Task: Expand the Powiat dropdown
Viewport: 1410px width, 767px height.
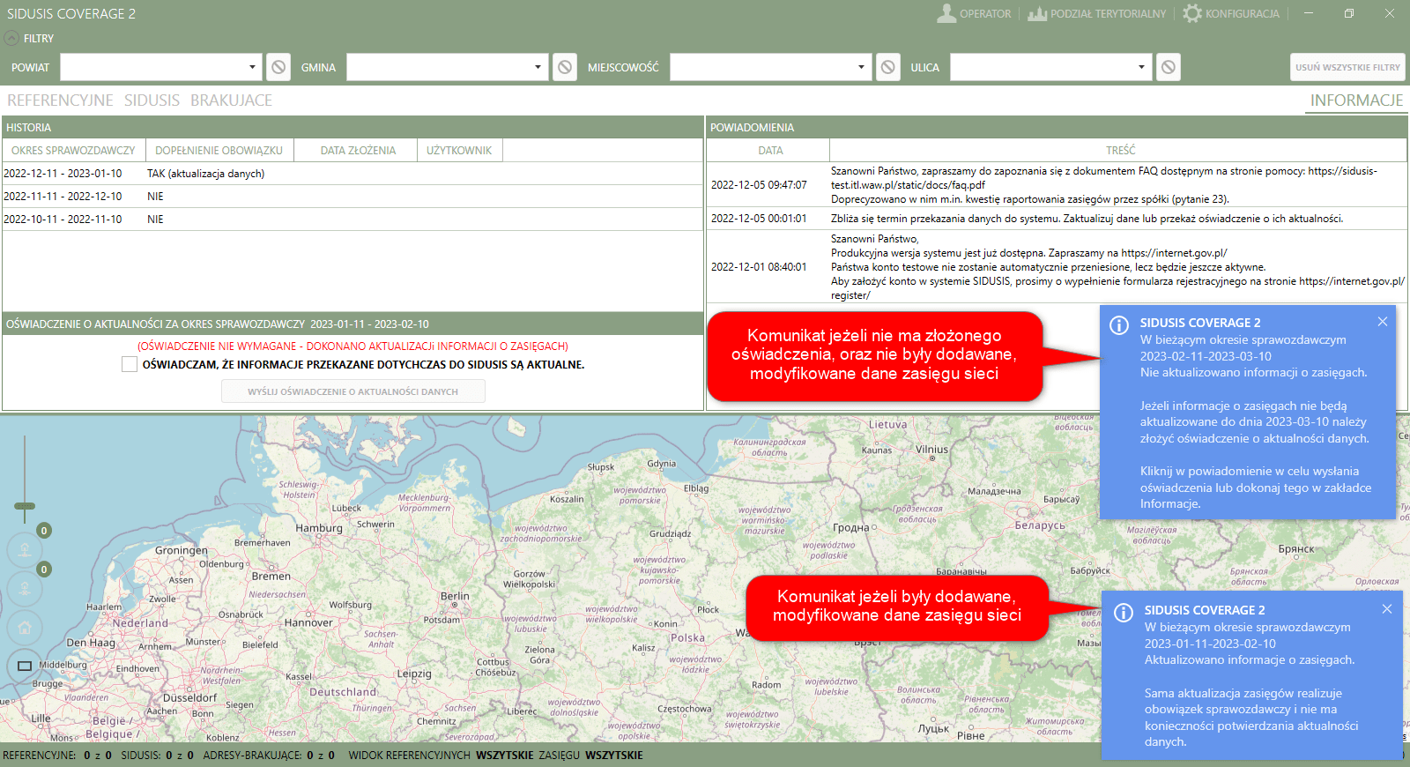Action: tap(252, 67)
